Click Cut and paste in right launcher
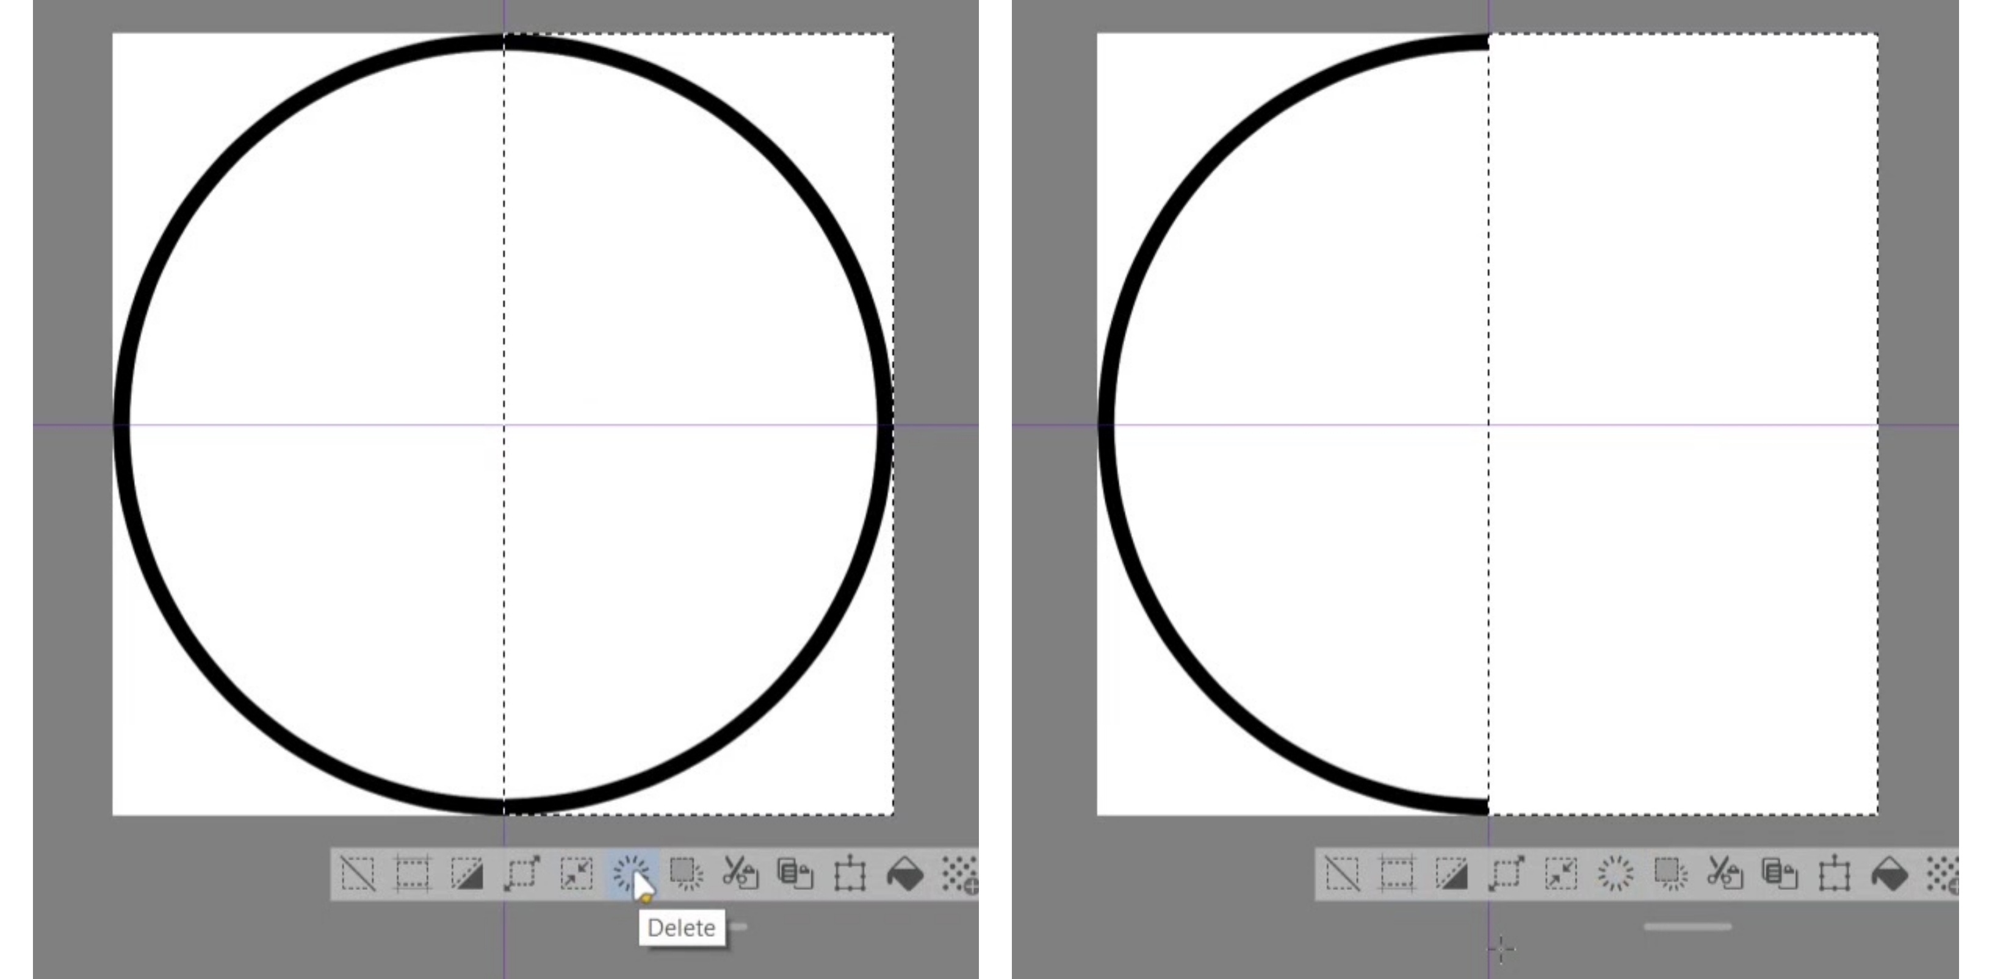1992x979 pixels. tap(1725, 874)
